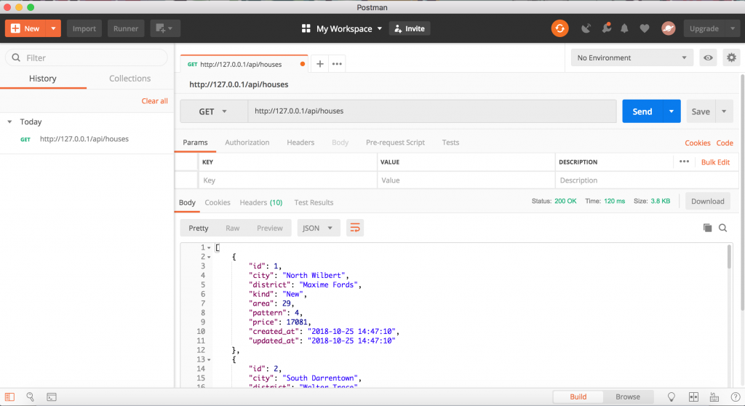
Task: Open manage environments gear icon
Action: pyautogui.click(x=731, y=58)
